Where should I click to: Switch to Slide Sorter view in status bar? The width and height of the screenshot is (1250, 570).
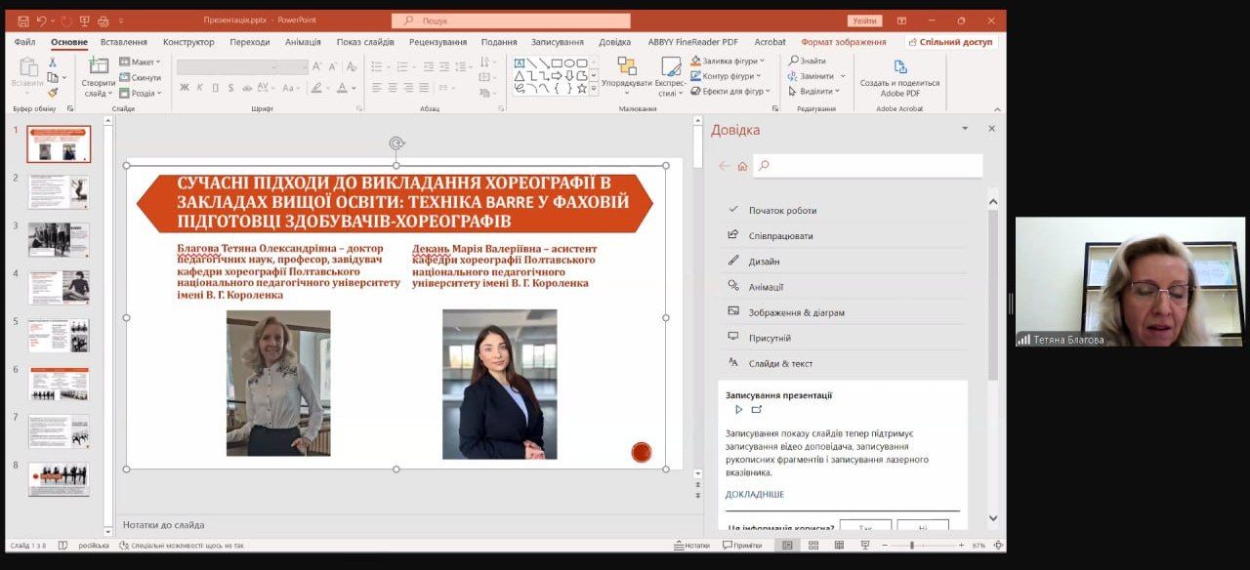point(812,545)
